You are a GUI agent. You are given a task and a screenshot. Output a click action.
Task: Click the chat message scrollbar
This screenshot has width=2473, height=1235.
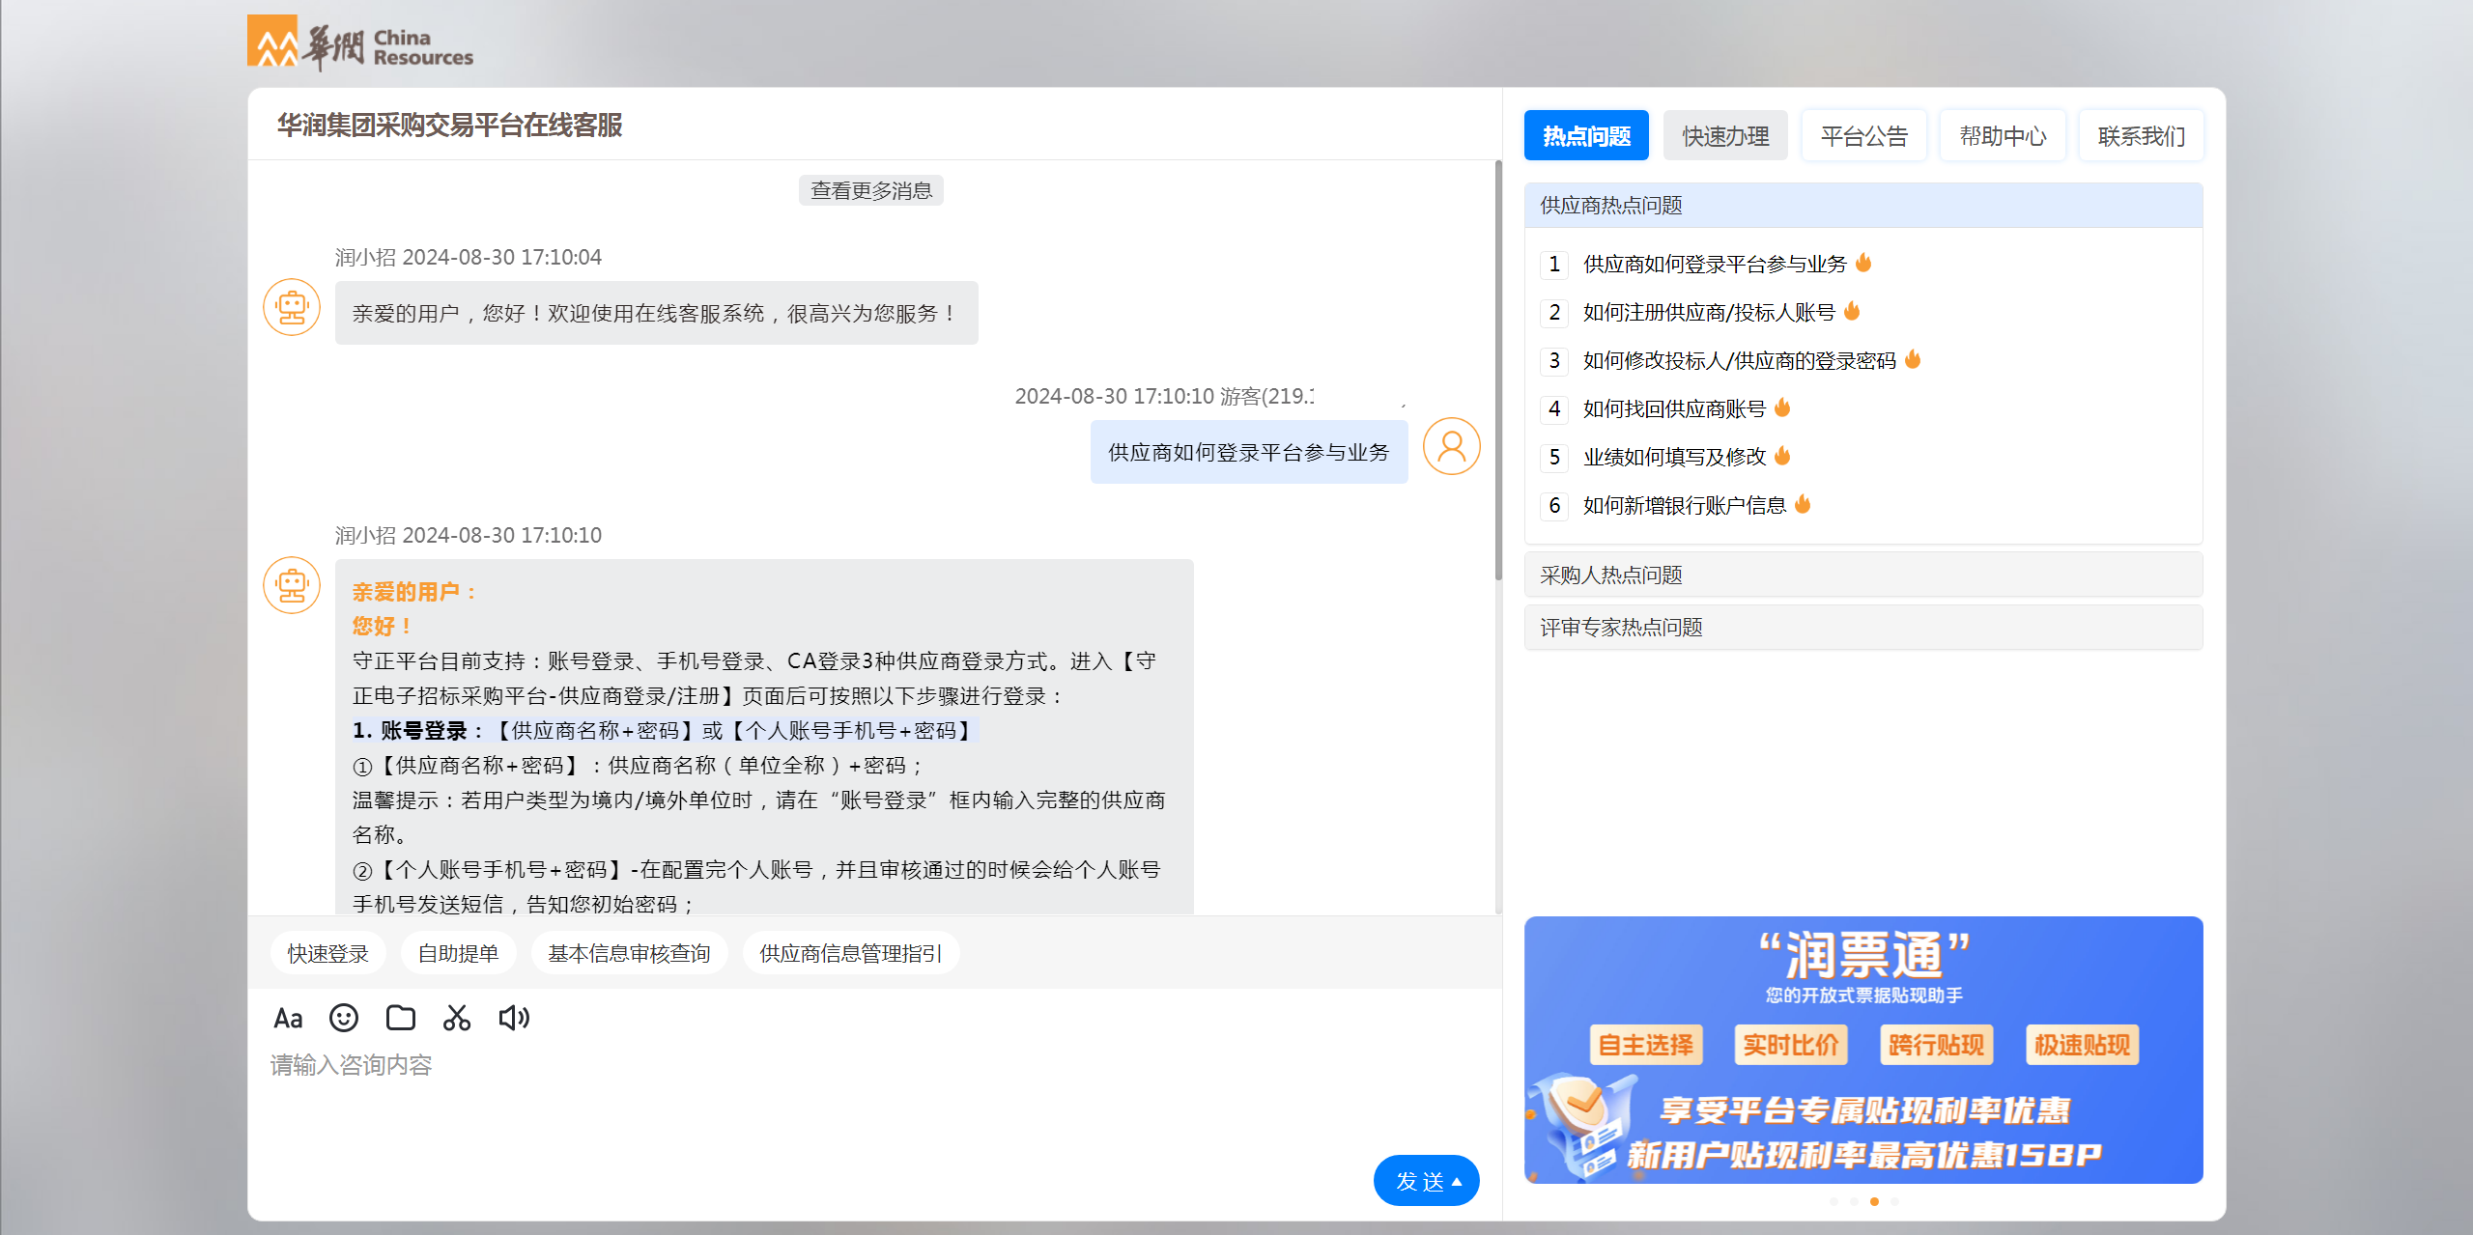(x=1498, y=371)
